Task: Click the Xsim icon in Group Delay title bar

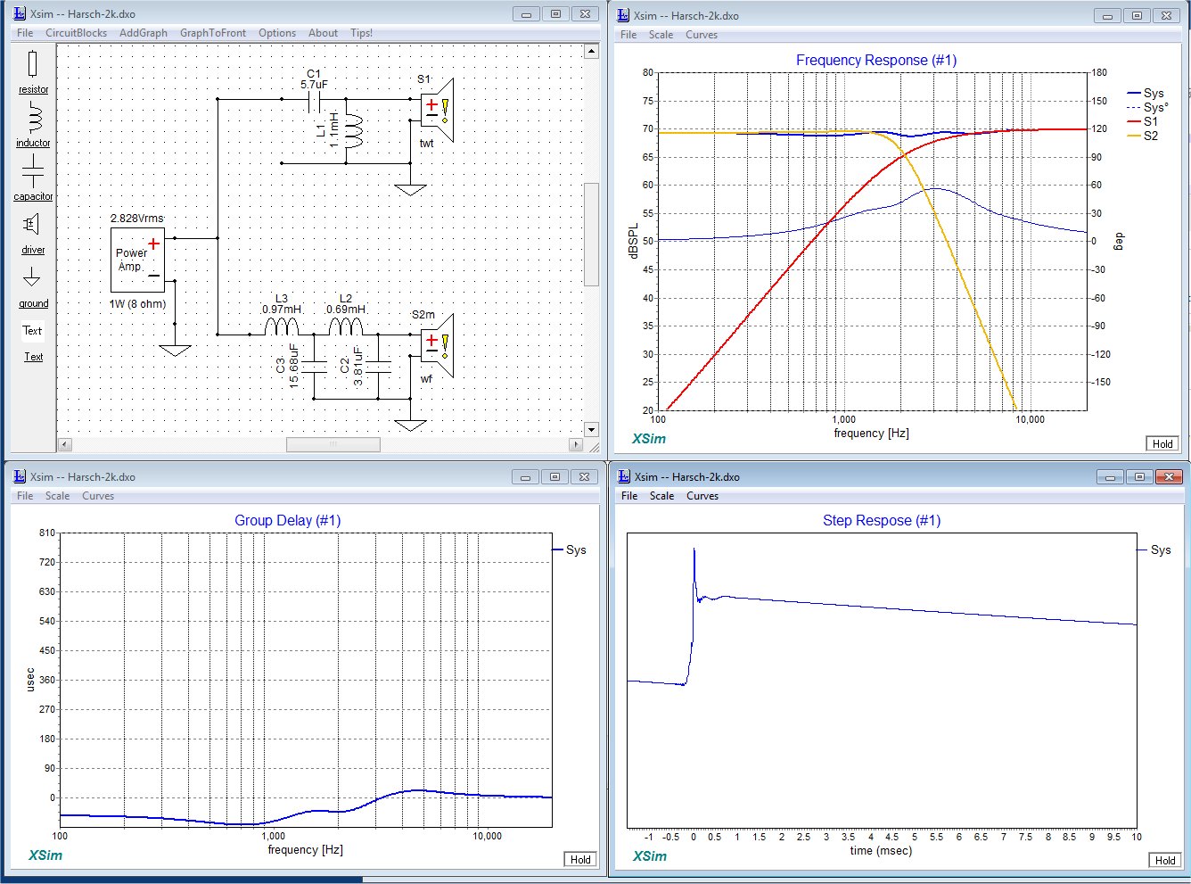Action: 20,476
